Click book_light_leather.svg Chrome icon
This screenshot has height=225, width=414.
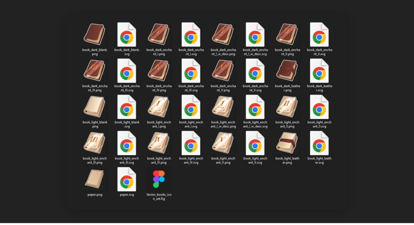point(319,143)
